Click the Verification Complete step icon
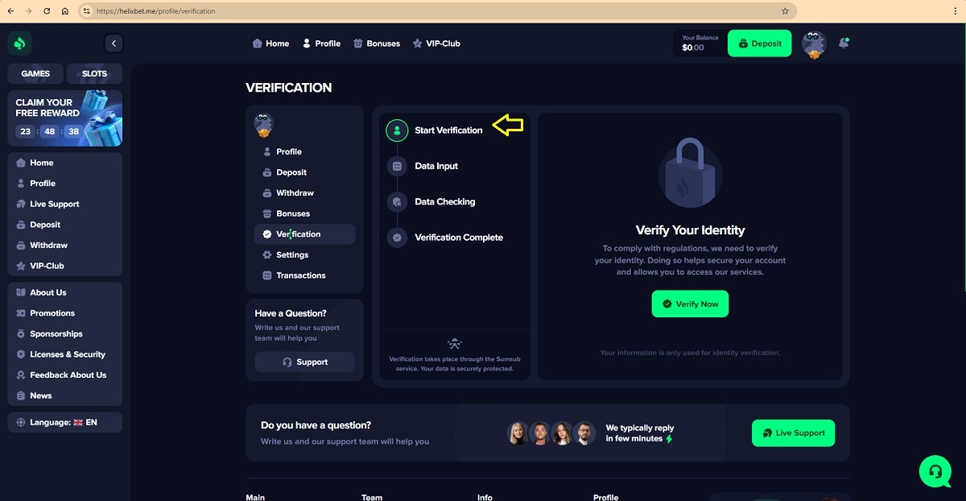 coord(397,238)
